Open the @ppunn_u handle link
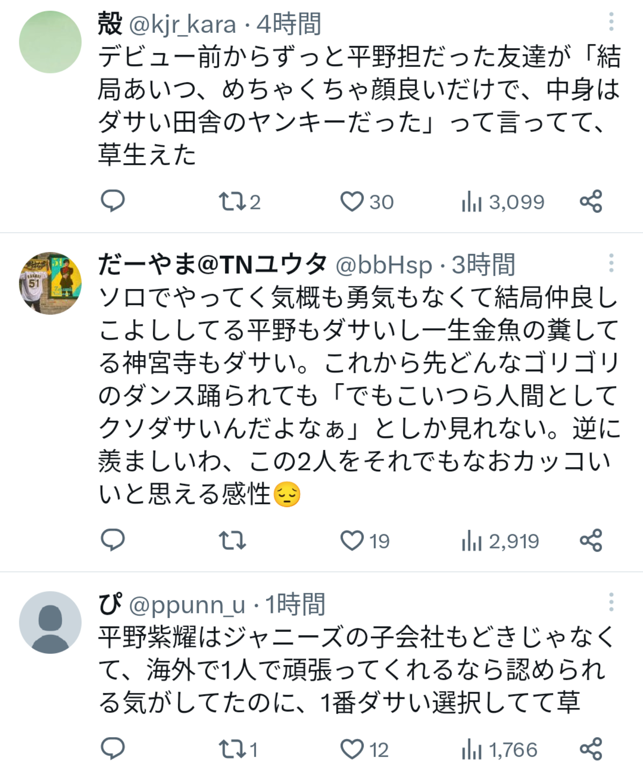643x770 pixels. pyautogui.click(x=187, y=604)
